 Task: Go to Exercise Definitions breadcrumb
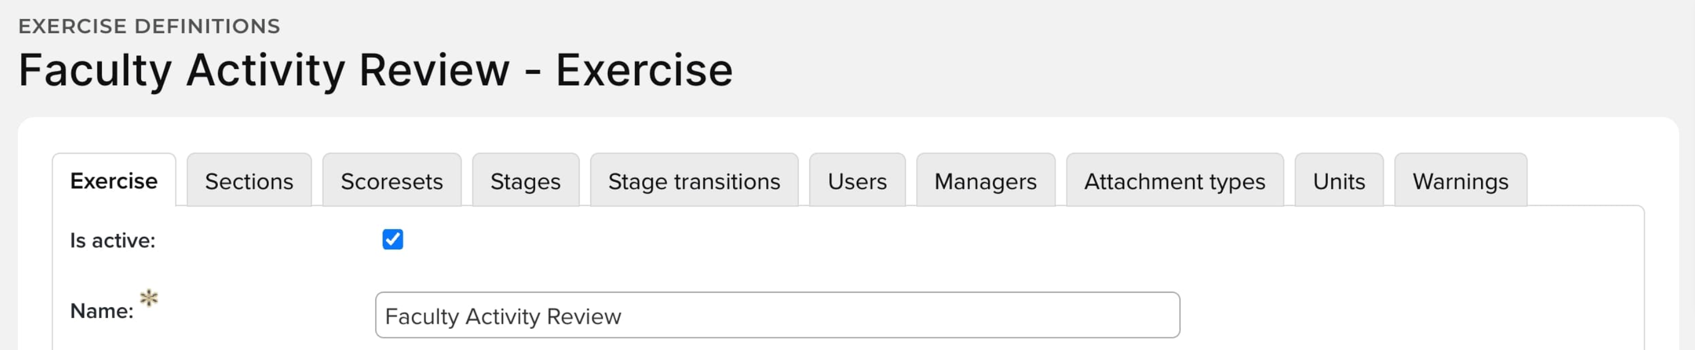tap(149, 26)
